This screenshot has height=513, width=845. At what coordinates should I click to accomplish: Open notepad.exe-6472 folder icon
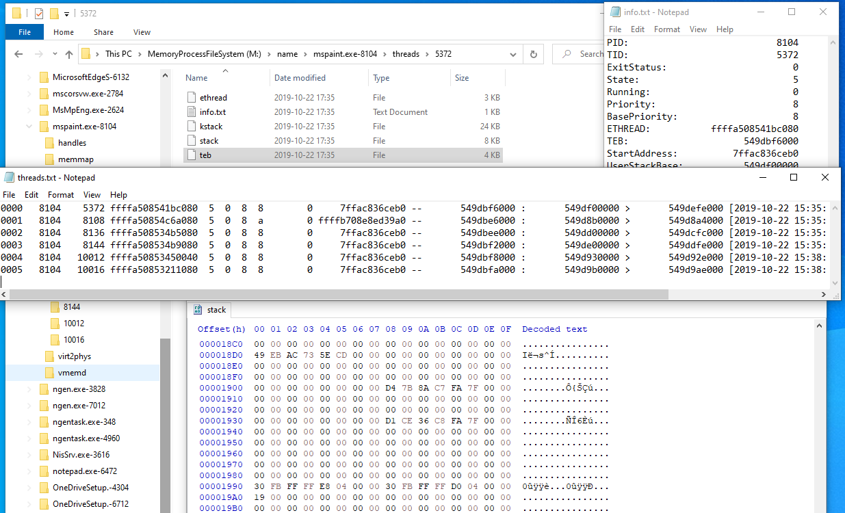44,471
